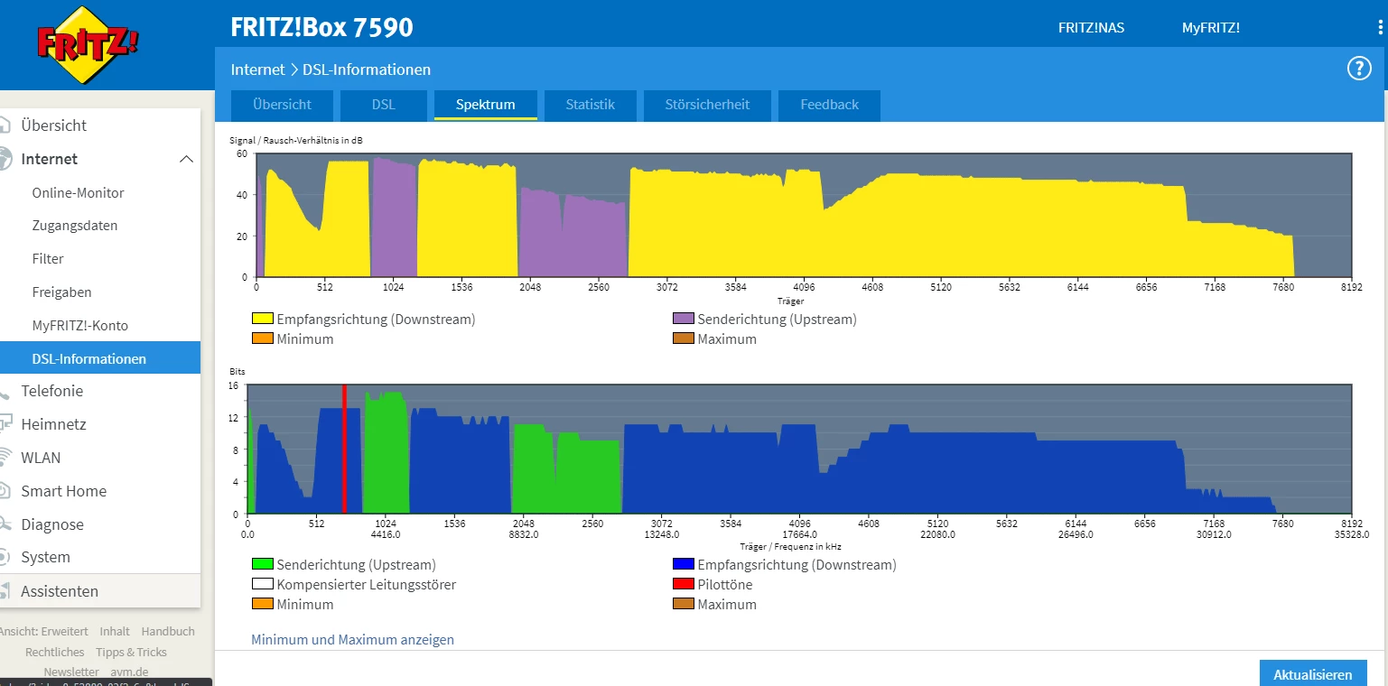Open MyFRITZ!-Konto in the sidebar
The height and width of the screenshot is (686, 1388).
click(x=80, y=326)
